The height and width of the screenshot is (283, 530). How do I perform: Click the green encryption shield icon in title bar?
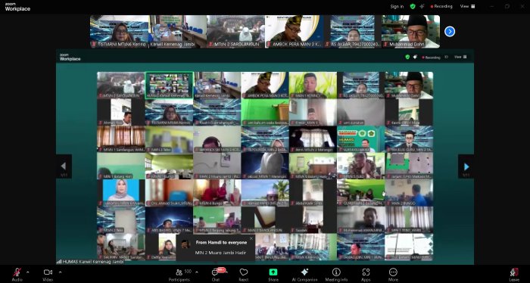click(x=413, y=6)
